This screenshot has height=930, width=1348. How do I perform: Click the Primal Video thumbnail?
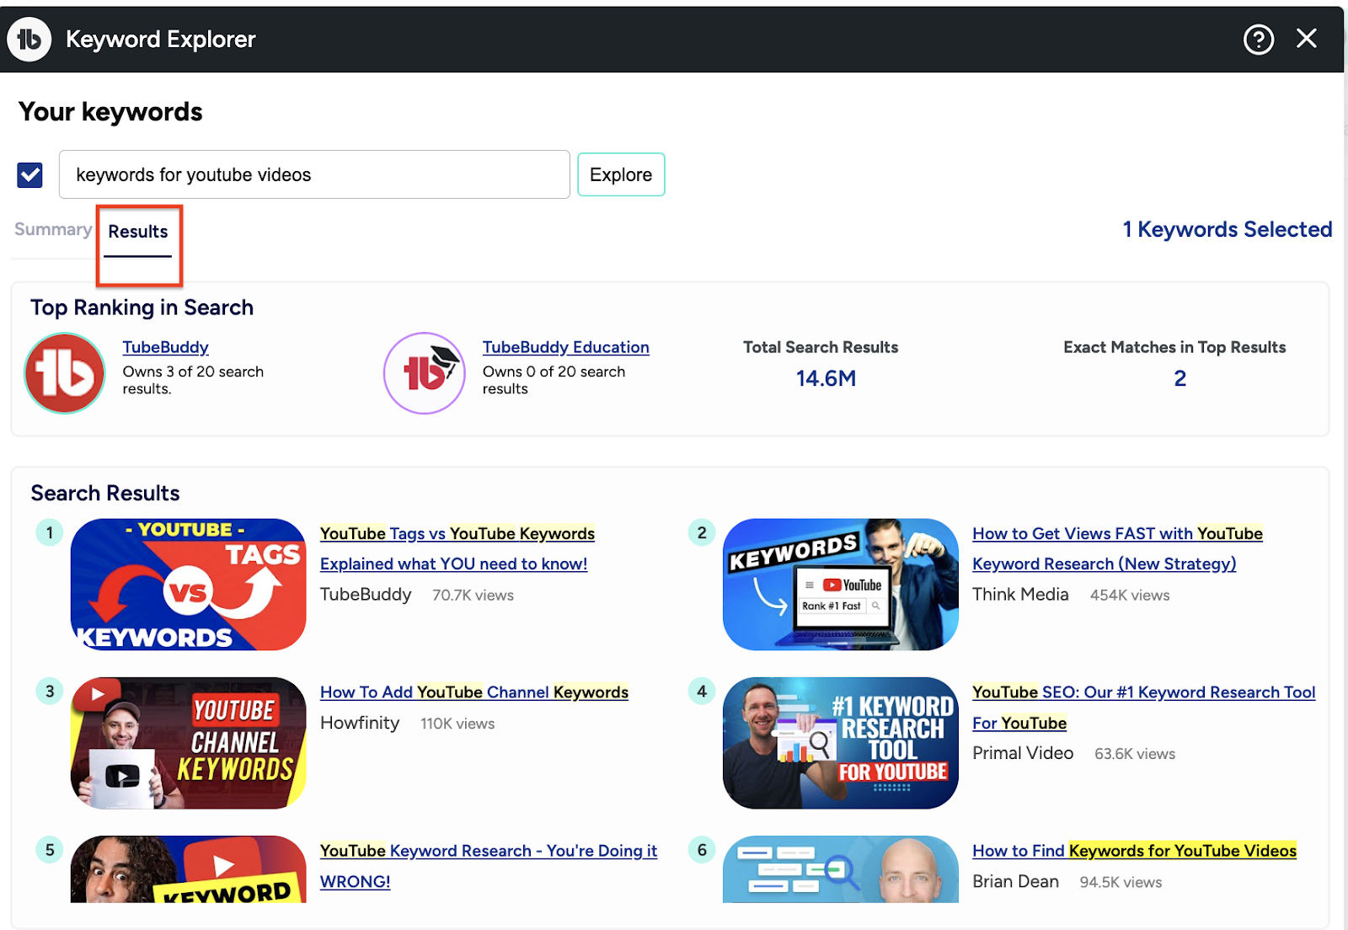pyautogui.click(x=841, y=743)
